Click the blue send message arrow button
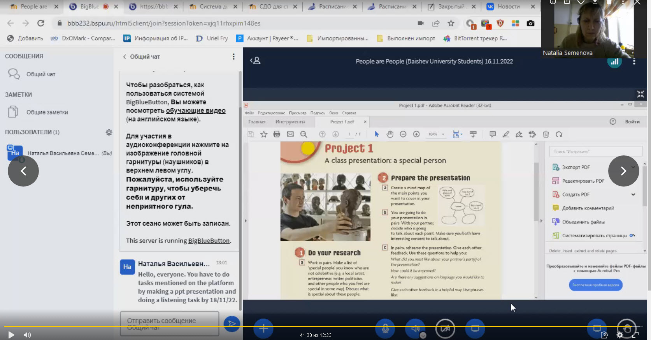This screenshot has height=340, width=651. (x=232, y=324)
